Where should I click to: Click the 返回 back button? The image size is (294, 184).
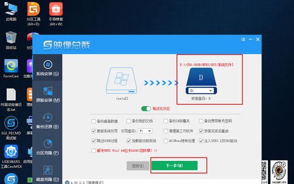coord(138,166)
